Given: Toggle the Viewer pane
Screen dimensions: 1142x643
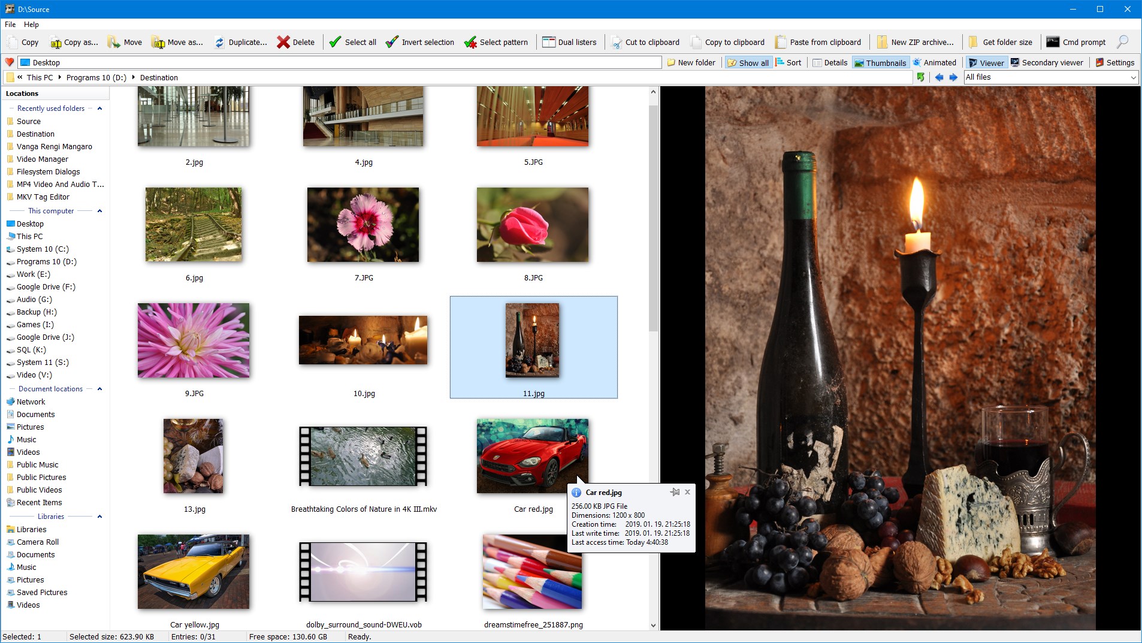Looking at the screenshot, I should point(986,62).
